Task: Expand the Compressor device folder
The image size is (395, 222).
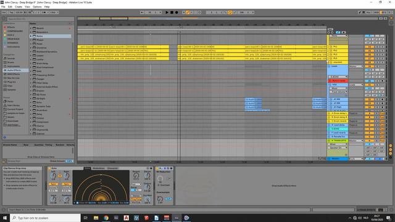Action: (31, 122)
